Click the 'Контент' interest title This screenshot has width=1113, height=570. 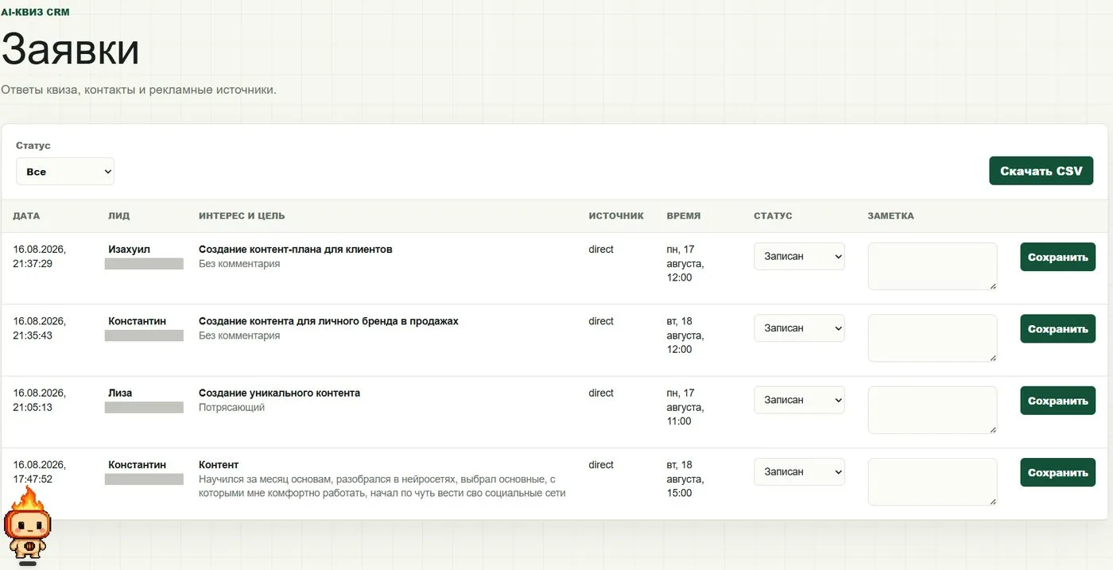pos(219,464)
